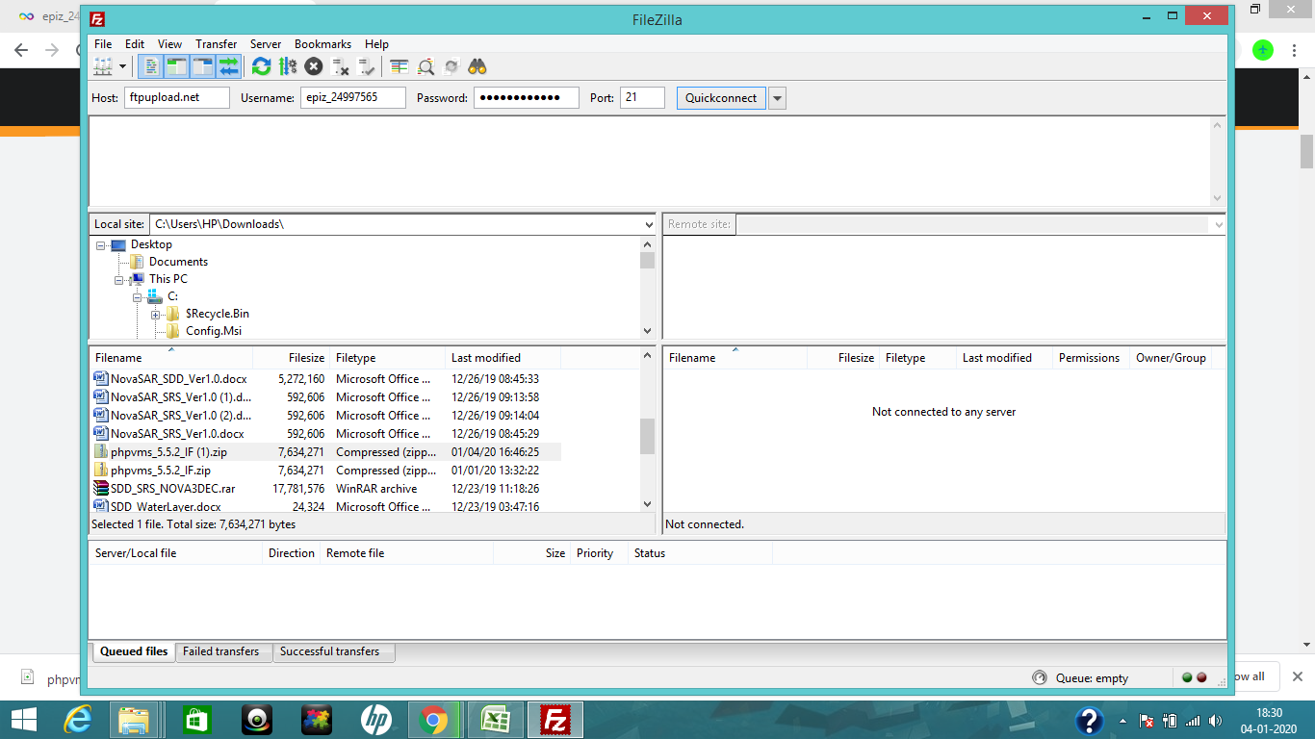Sort remote list by Permissions column
This screenshot has height=739, width=1315.
(x=1090, y=358)
